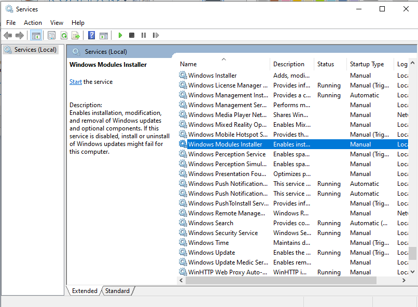Sort by the Name column header
This screenshot has height=307, width=418.
[x=224, y=64]
